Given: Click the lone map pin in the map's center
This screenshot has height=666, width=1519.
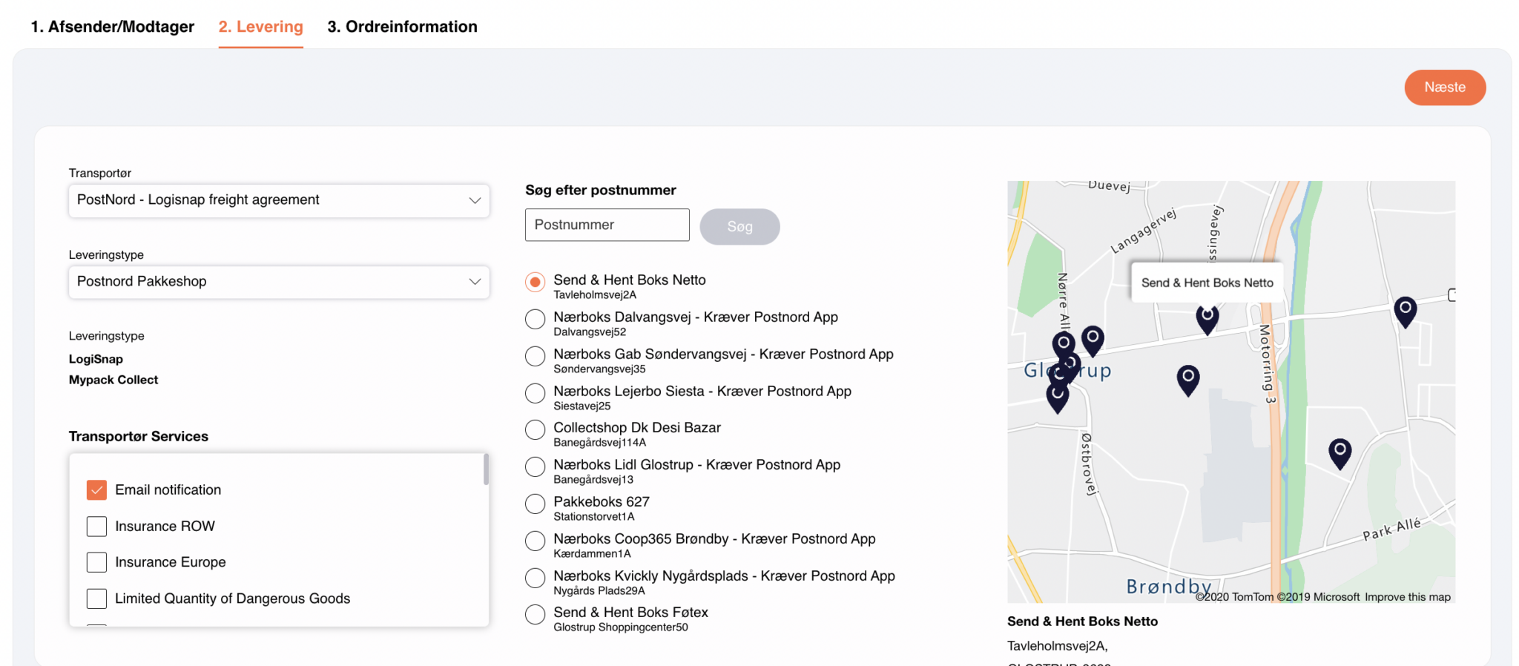Looking at the screenshot, I should click(1187, 379).
